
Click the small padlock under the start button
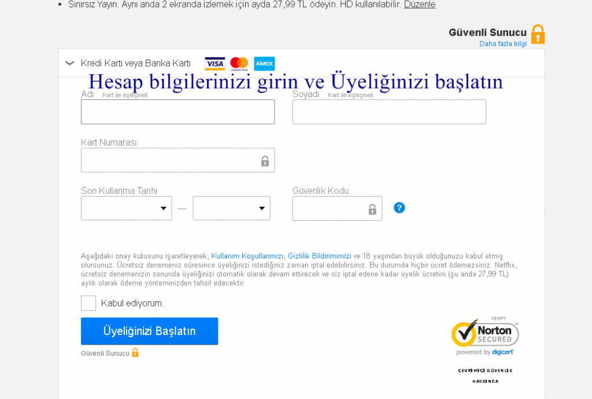click(135, 353)
